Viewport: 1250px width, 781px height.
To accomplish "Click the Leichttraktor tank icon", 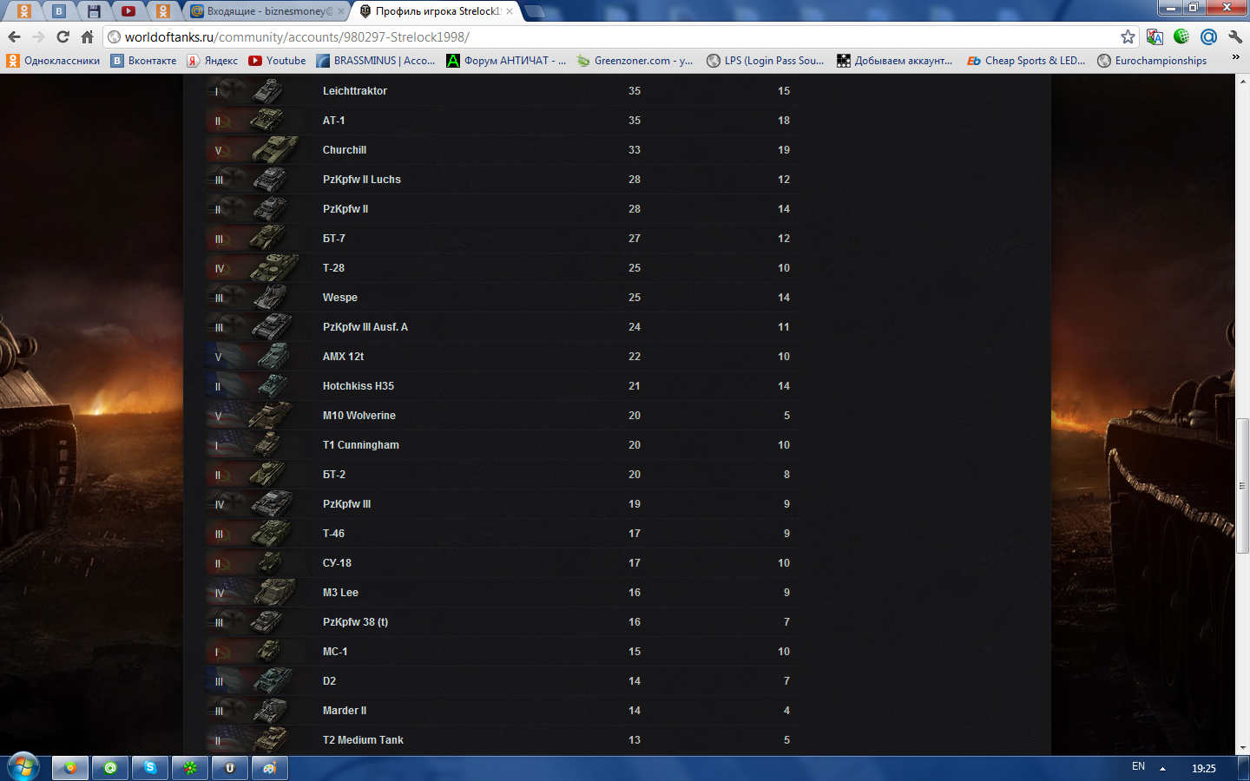I will pyautogui.click(x=268, y=91).
